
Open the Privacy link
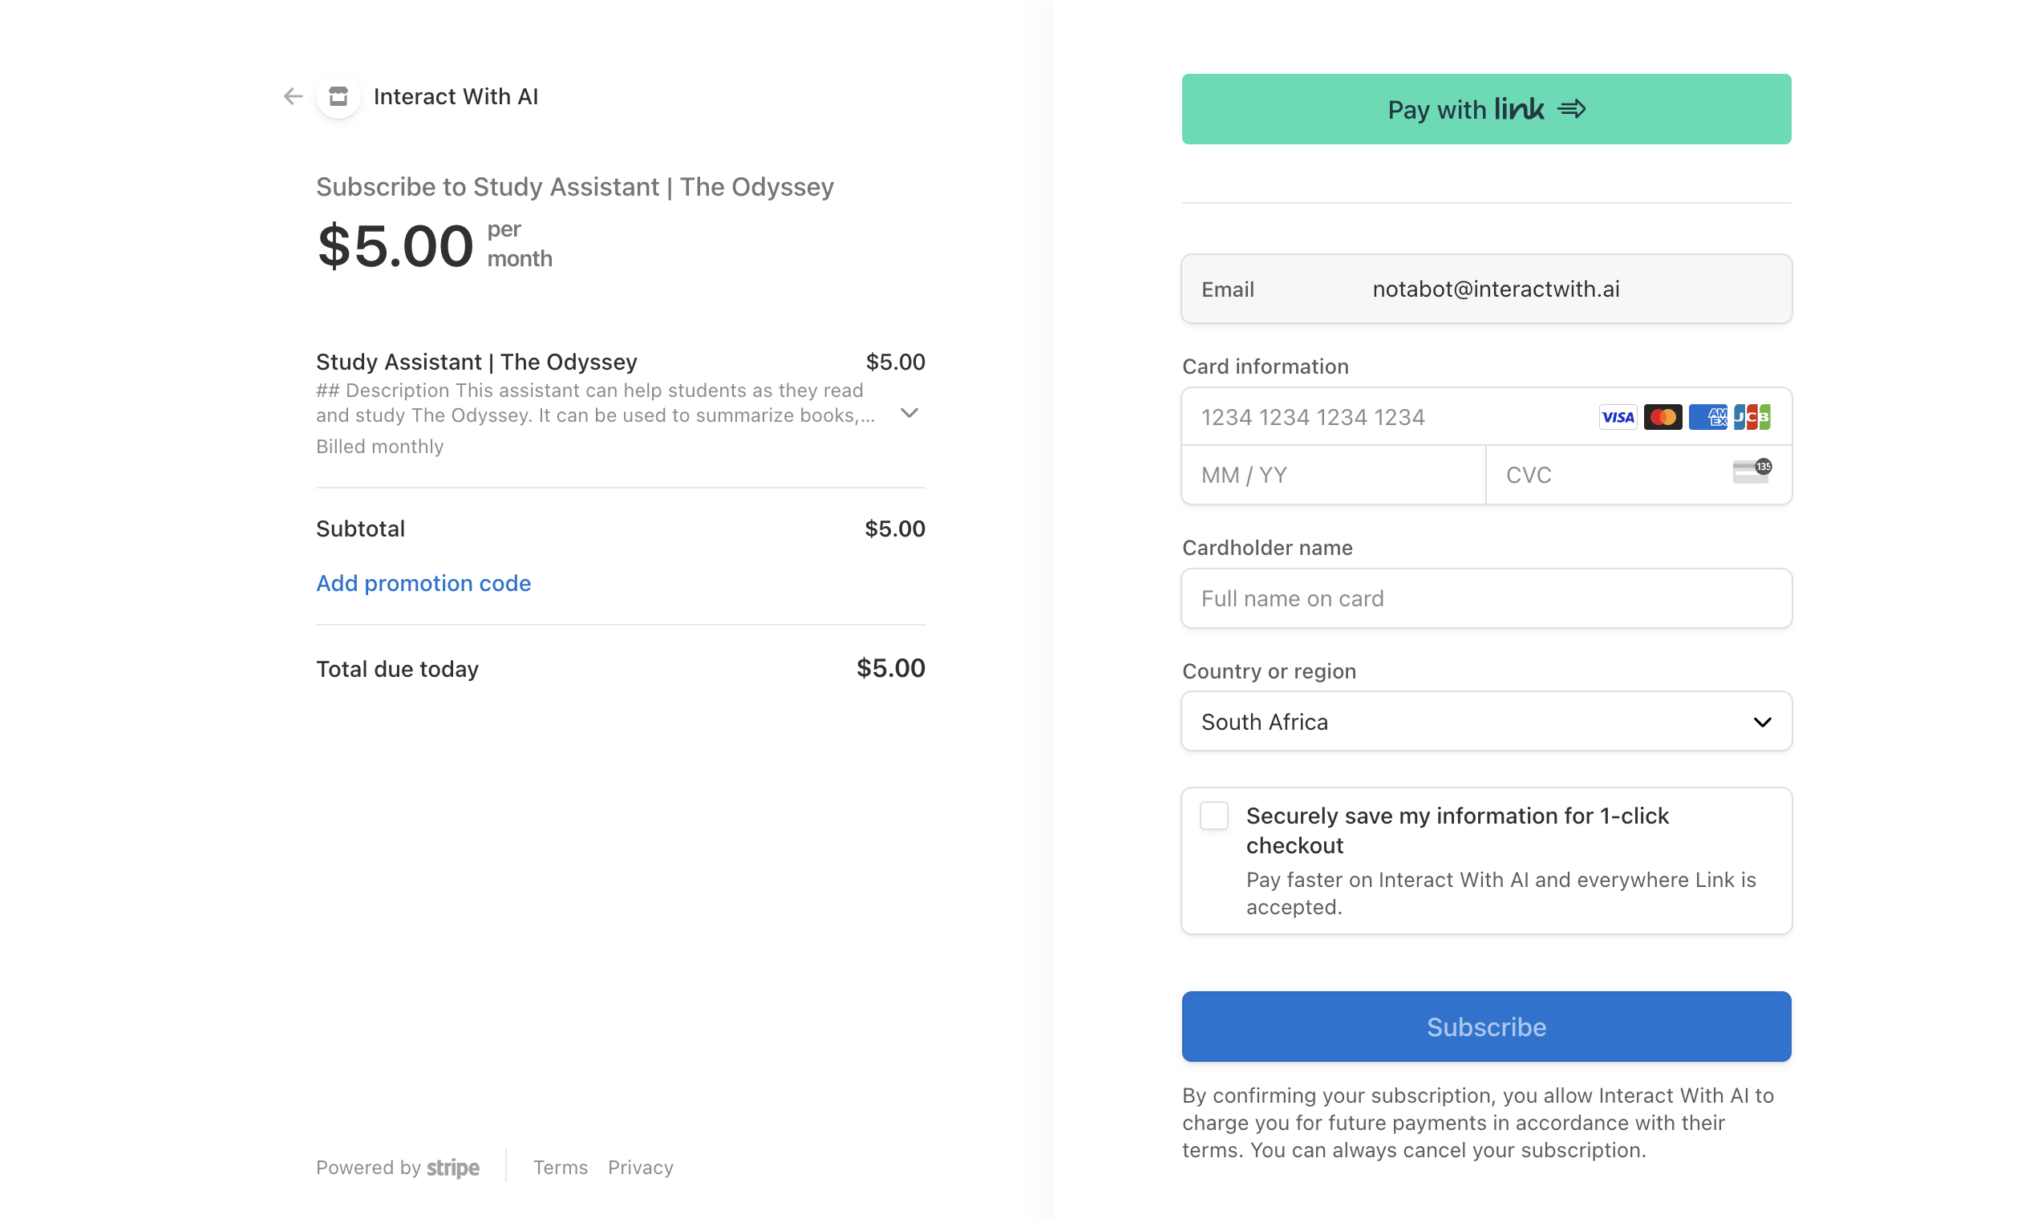(641, 1168)
